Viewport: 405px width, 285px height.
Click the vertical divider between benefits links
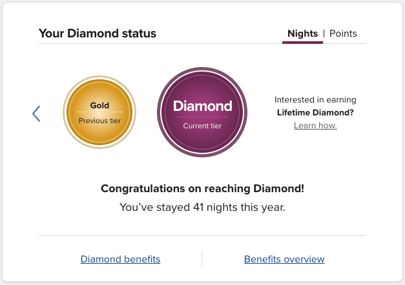click(x=202, y=259)
